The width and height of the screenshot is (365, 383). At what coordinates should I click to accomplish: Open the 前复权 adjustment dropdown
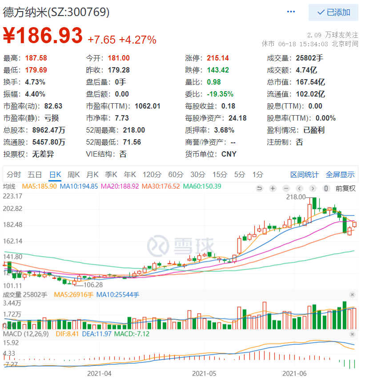click(x=345, y=188)
